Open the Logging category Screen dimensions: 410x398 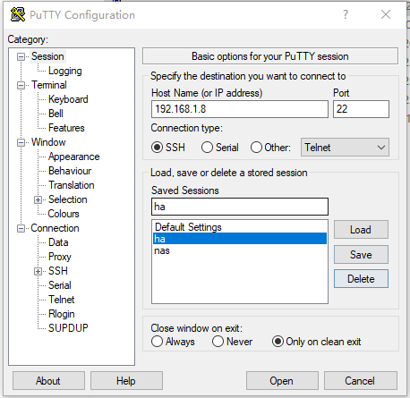coord(65,71)
